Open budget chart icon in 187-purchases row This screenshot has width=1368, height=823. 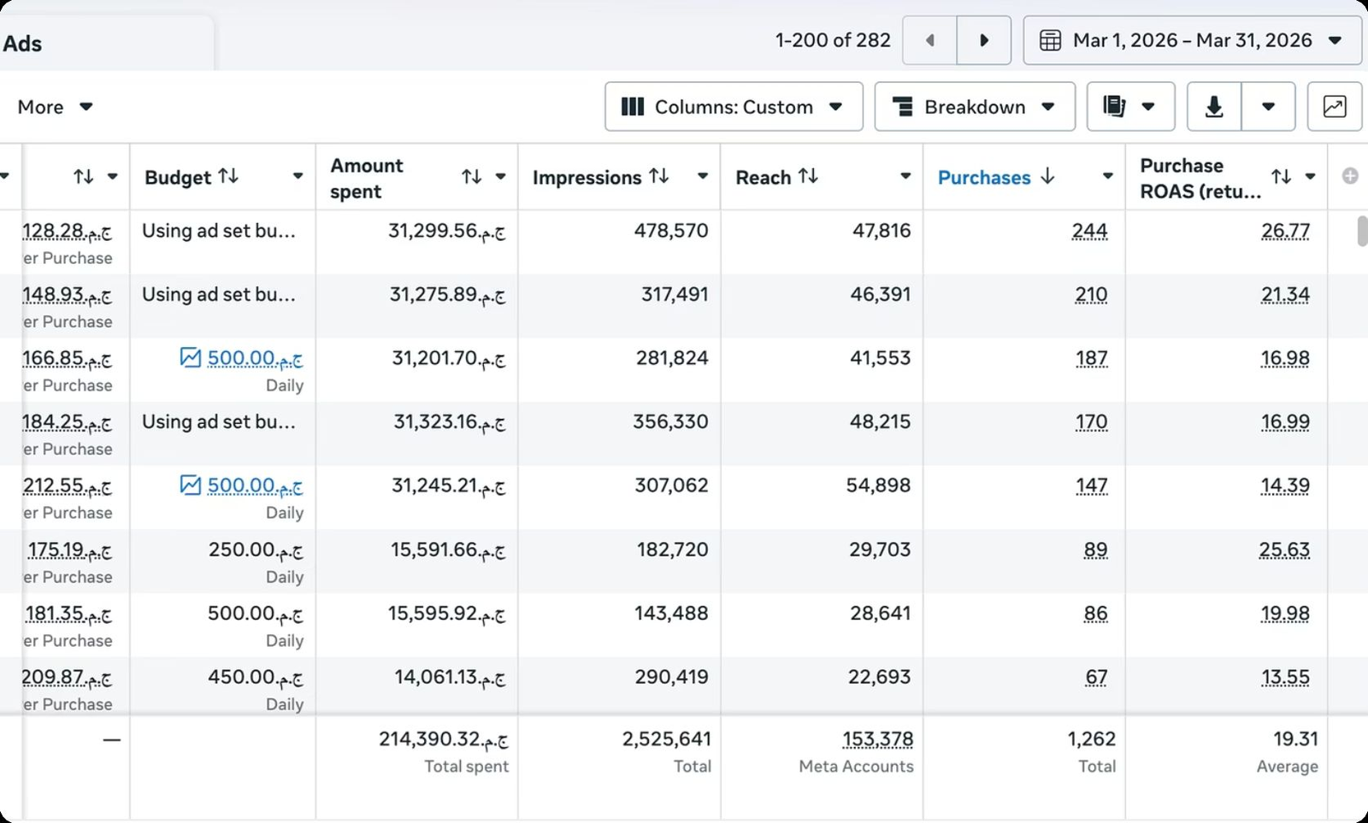(191, 357)
